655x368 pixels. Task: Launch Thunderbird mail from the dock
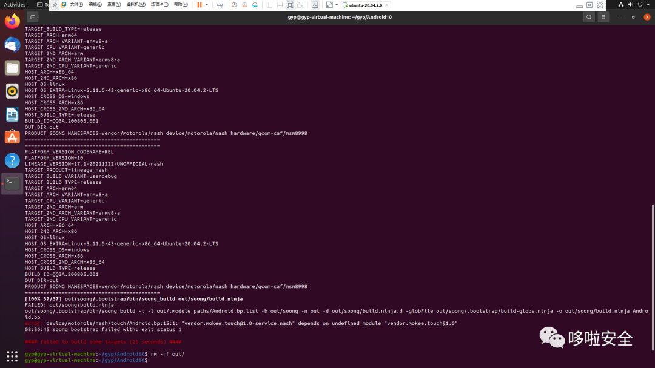click(12, 45)
